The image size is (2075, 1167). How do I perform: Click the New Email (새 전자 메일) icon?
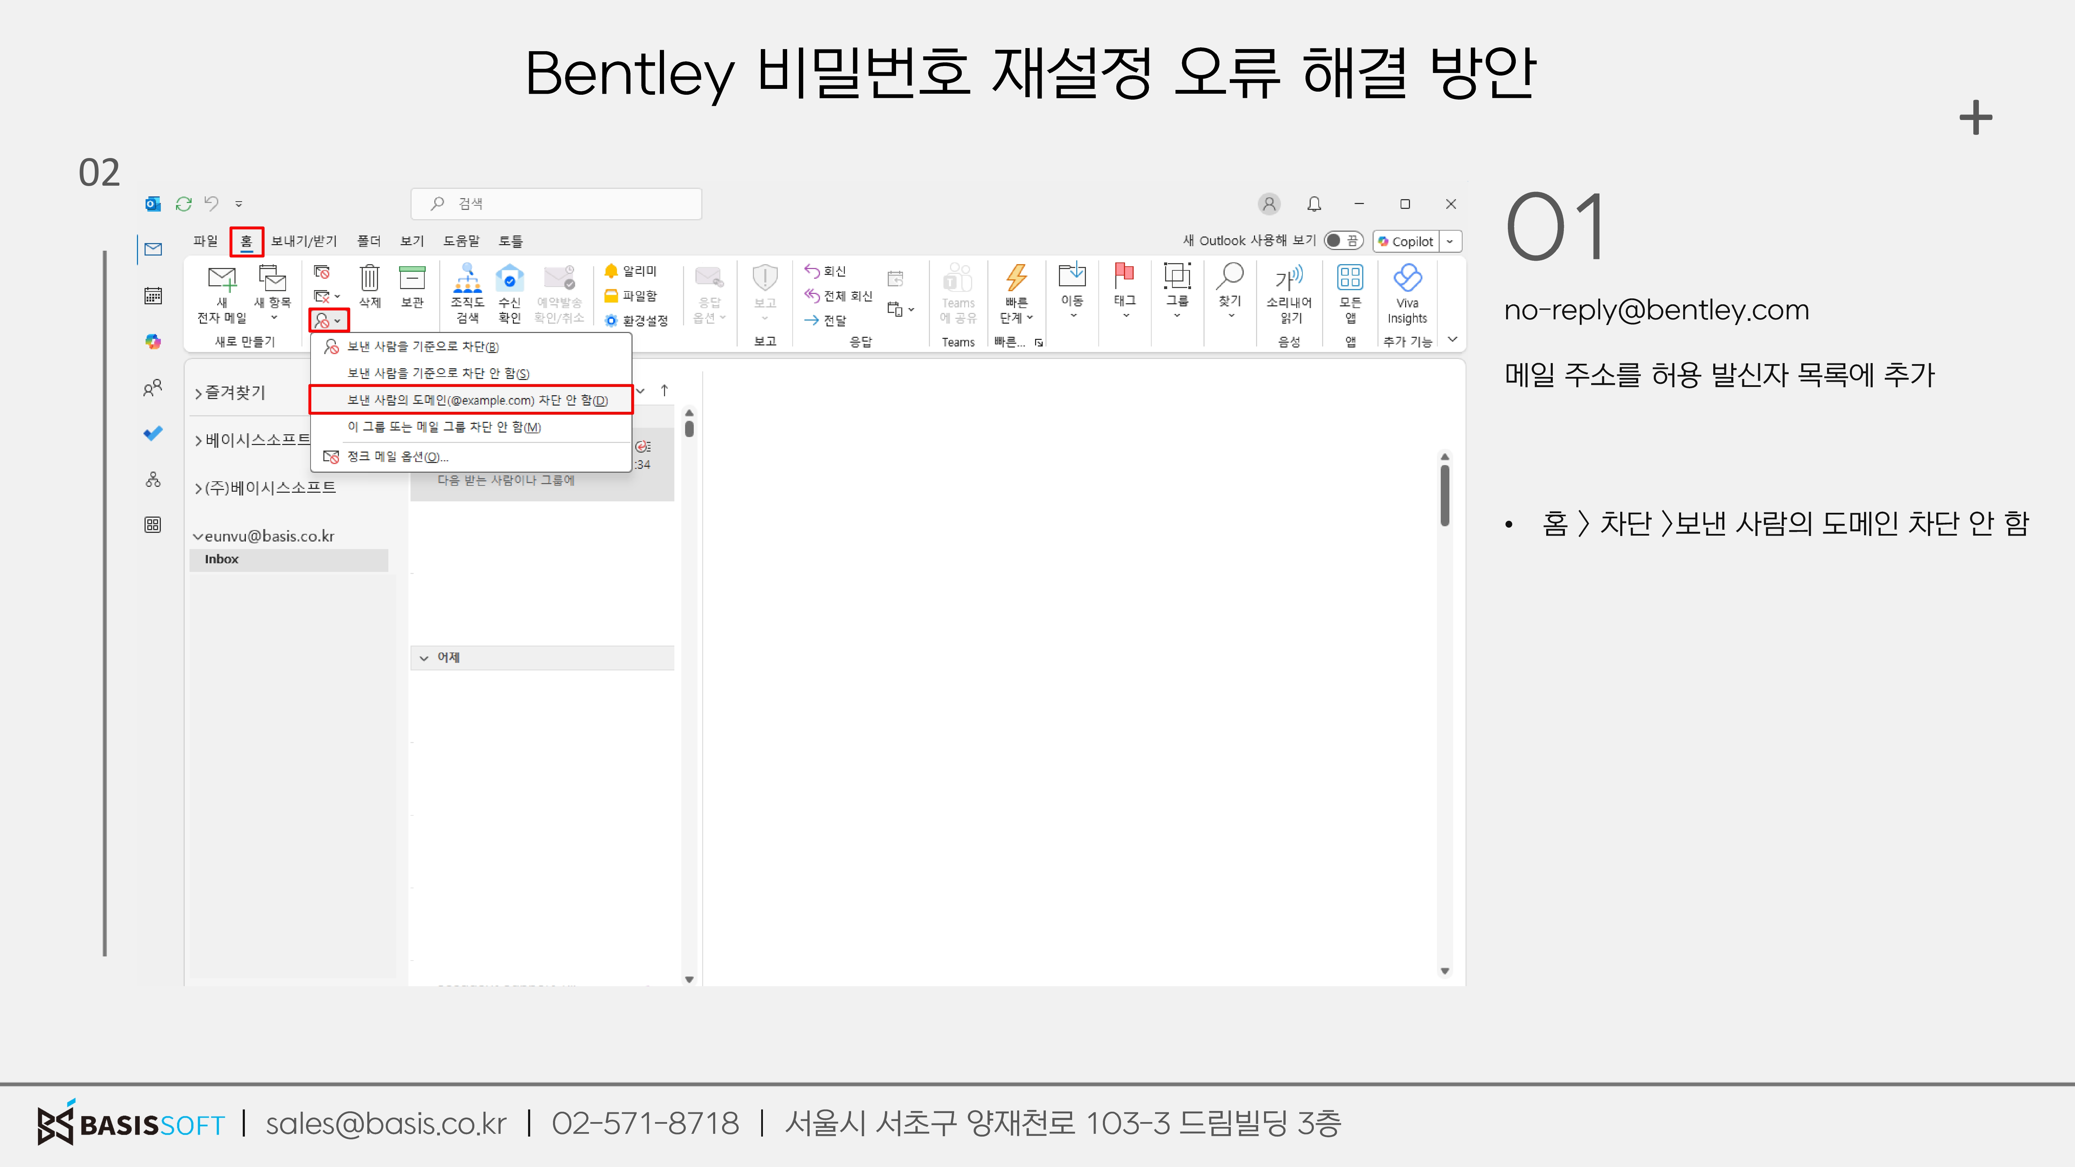(222, 279)
